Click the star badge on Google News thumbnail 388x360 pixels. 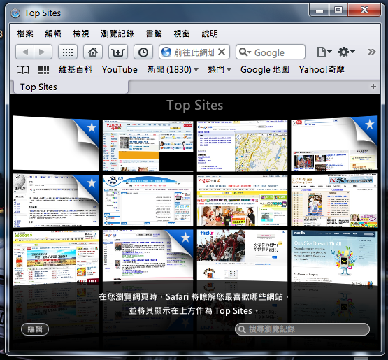pos(185,238)
